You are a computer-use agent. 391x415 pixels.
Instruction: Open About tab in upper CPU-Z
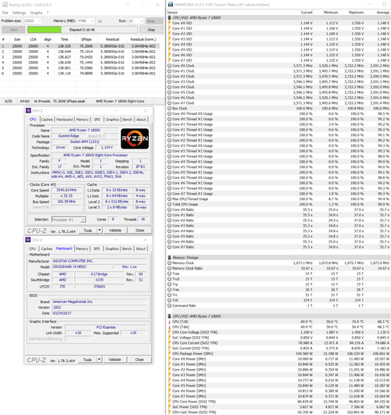[141, 120]
